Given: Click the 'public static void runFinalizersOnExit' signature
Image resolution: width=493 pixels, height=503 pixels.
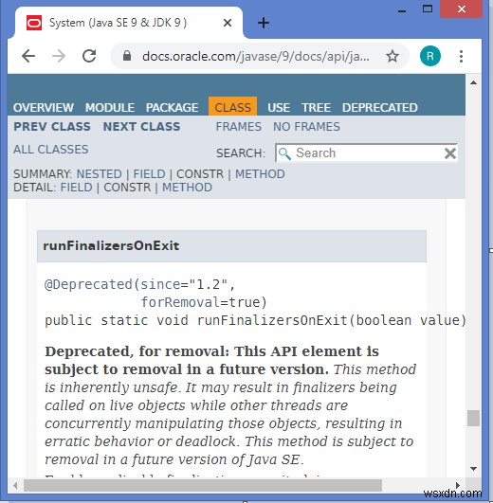Looking at the screenshot, I should (x=255, y=320).
